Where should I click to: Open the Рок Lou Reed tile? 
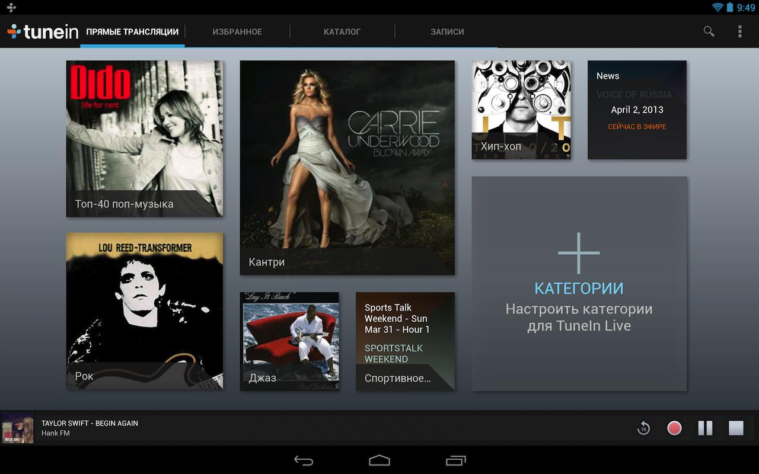145,310
